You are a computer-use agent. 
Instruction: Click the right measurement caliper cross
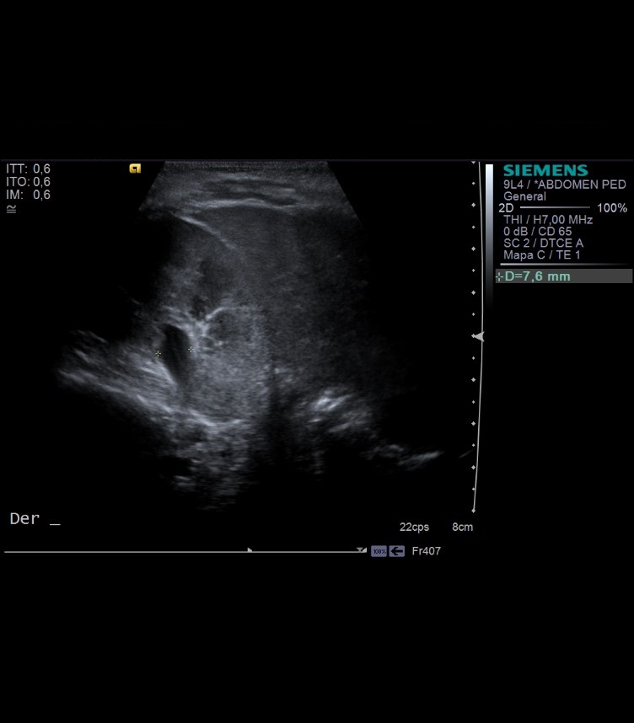(x=191, y=350)
